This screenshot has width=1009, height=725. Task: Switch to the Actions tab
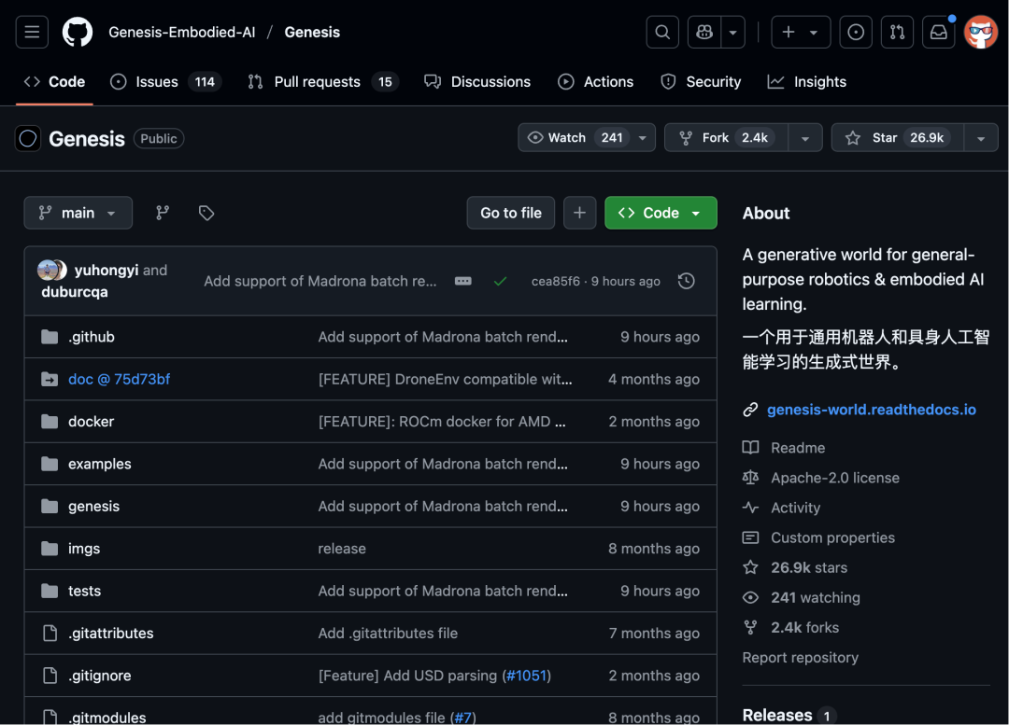[x=595, y=81]
